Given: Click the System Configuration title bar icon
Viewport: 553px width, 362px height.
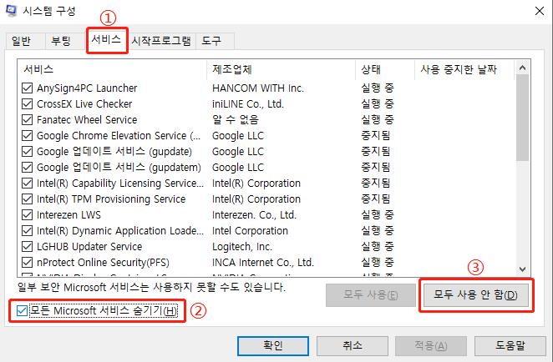Looking at the screenshot, I should pyautogui.click(x=12, y=11).
